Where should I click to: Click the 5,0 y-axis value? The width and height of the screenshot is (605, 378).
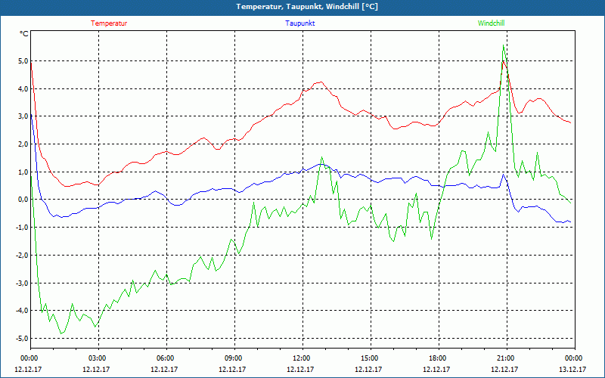23,61
